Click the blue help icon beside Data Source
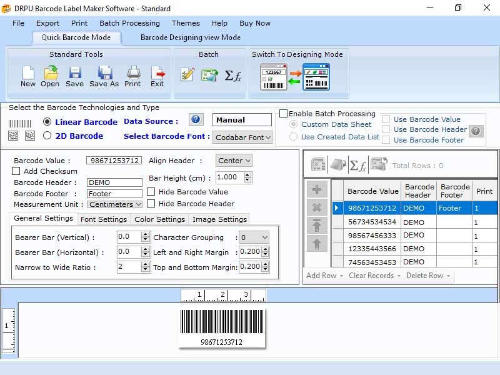Viewport: 500px width, 375px height. pos(196,119)
